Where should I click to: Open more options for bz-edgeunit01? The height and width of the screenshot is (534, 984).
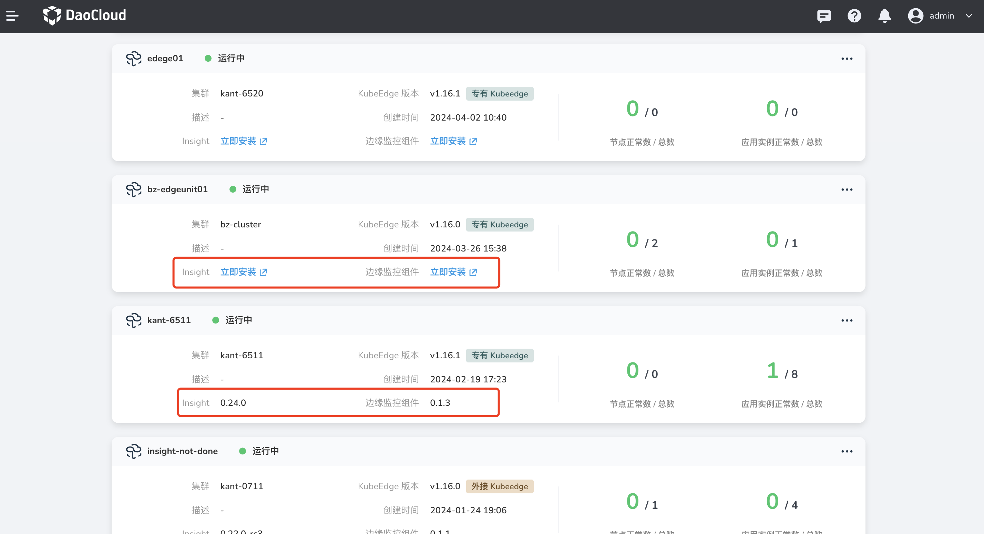click(847, 190)
